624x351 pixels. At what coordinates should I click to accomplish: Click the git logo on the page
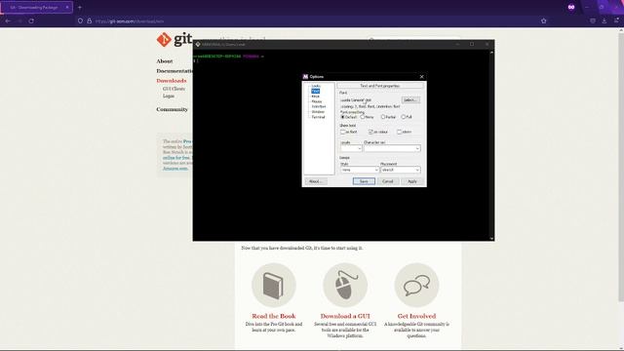175,39
